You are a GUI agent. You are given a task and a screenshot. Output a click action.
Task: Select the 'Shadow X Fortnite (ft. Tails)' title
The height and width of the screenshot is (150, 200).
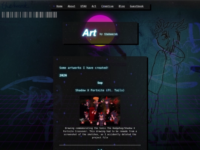click(x=100, y=90)
